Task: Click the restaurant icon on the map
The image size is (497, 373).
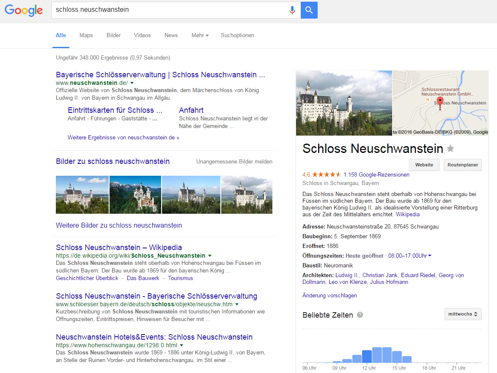Action: click(x=428, y=100)
